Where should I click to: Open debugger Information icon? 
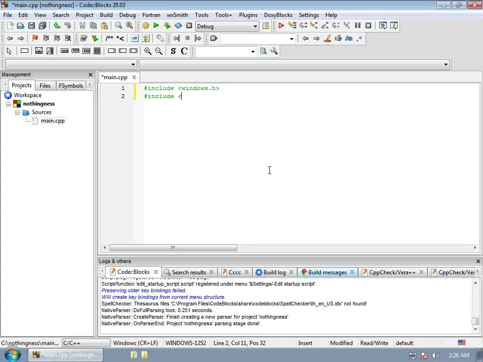[x=394, y=25]
